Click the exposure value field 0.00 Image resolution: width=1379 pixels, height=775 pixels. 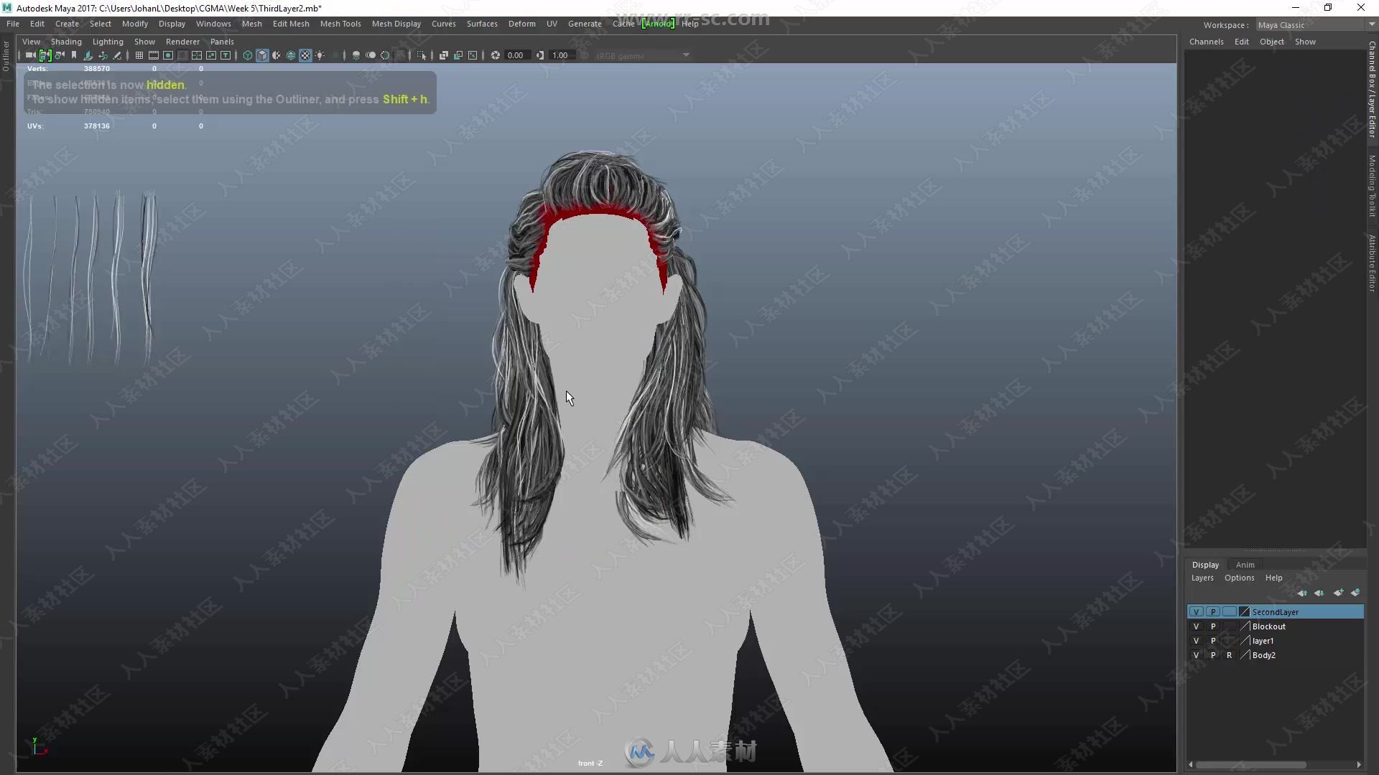(x=516, y=55)
